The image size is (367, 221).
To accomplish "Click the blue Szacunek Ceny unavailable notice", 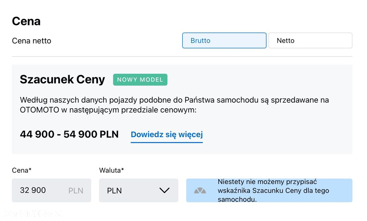I will pyautogui.click(x=269, y=190).
